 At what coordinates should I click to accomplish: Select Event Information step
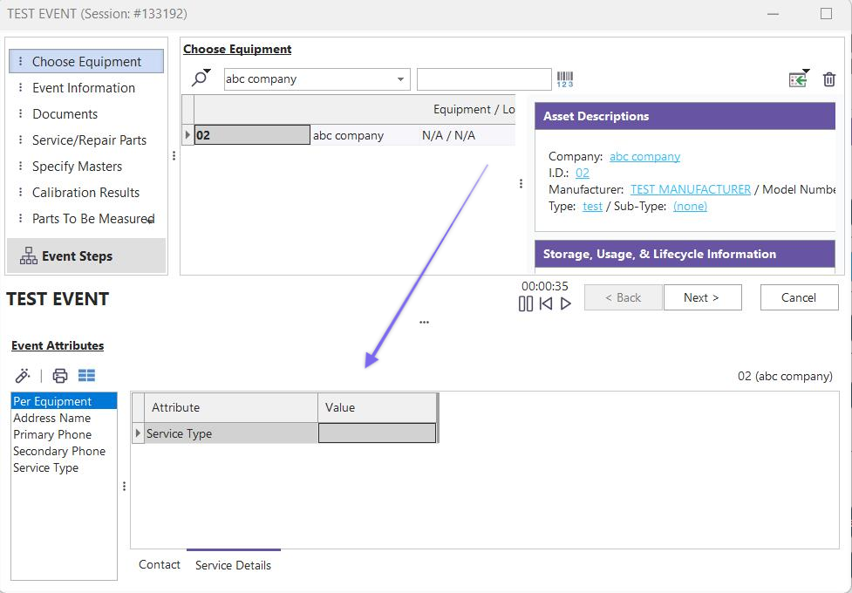pyautogui.click(x=84, y=88)
